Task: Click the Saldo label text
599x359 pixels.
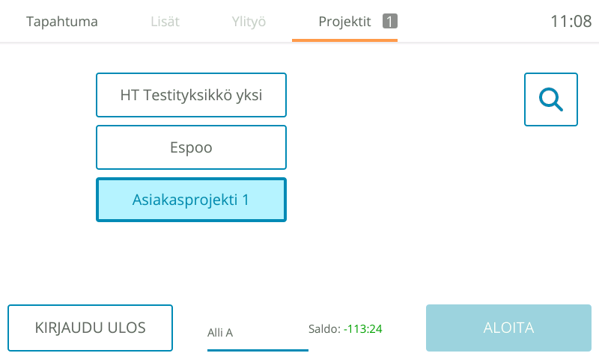Action: click(324, 329)
